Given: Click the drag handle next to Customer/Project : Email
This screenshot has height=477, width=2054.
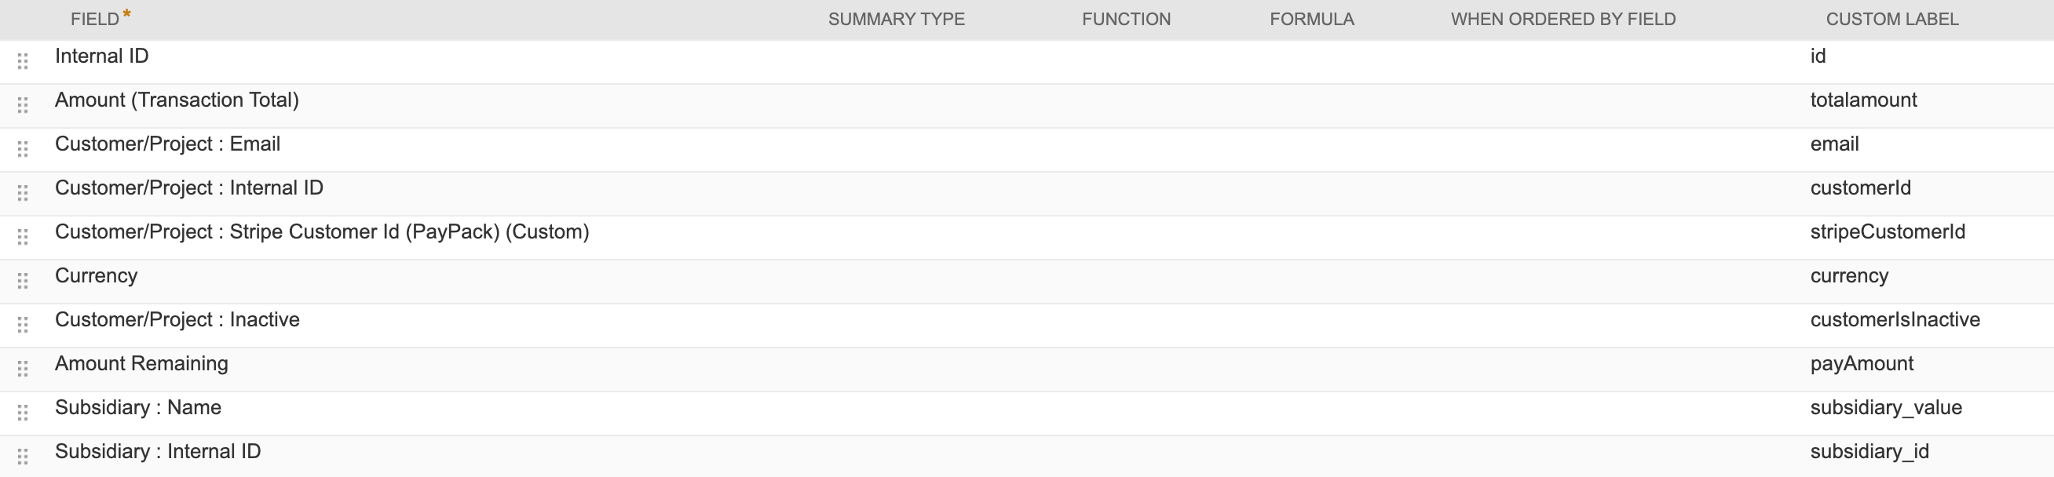Looking at the screenshot, I should coord(21,147).
